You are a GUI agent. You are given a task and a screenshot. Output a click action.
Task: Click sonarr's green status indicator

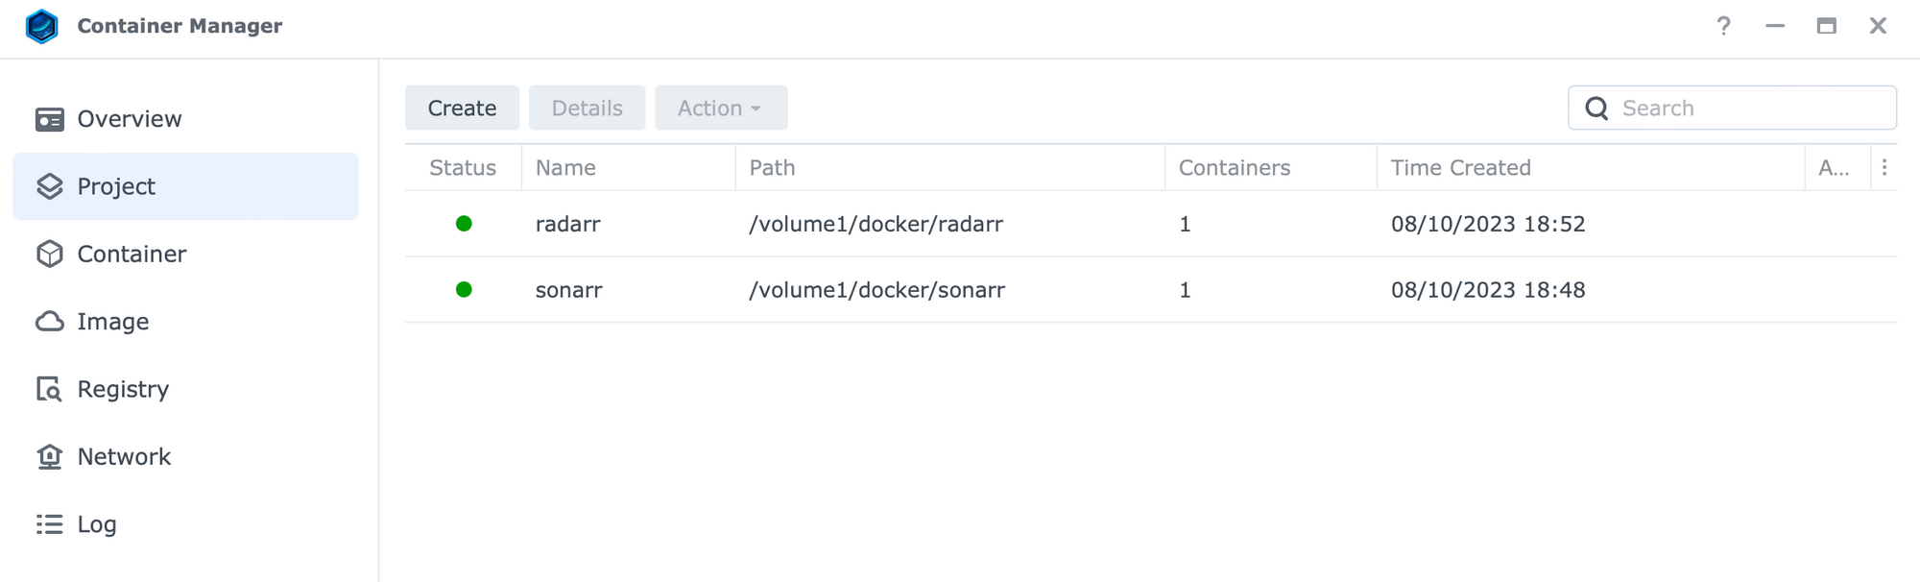[464, 290]
